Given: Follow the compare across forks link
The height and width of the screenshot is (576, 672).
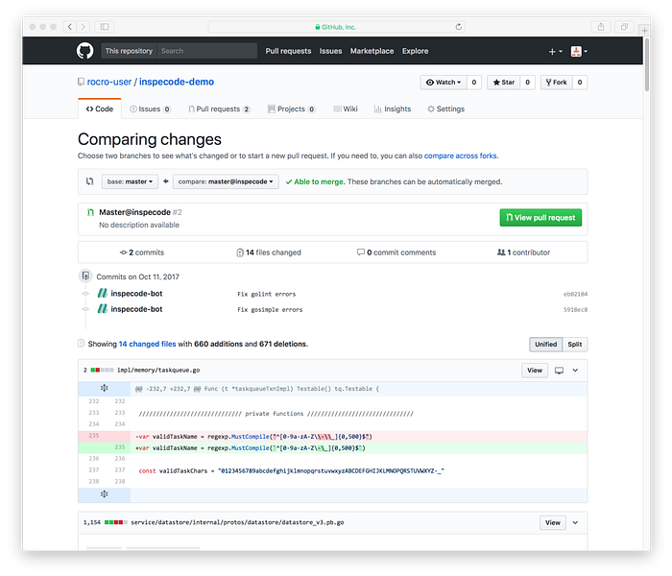Looking at the screenshot, I should tap(460, 156).
